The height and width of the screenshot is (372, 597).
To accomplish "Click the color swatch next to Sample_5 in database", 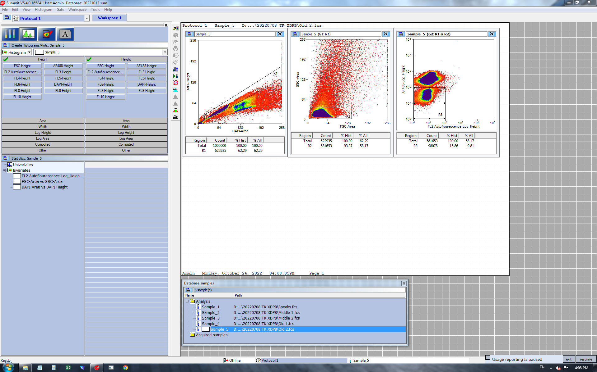I will coord(206,329).
